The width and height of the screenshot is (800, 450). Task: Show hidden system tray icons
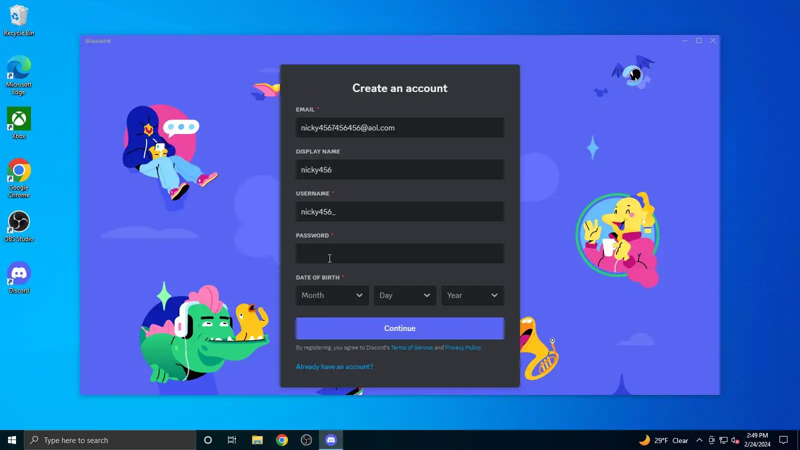point(699,440)
